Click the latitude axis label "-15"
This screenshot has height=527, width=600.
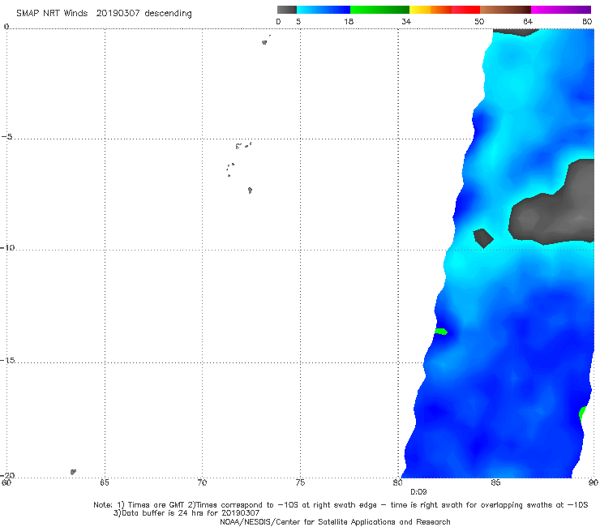click(x=7, y=360)
